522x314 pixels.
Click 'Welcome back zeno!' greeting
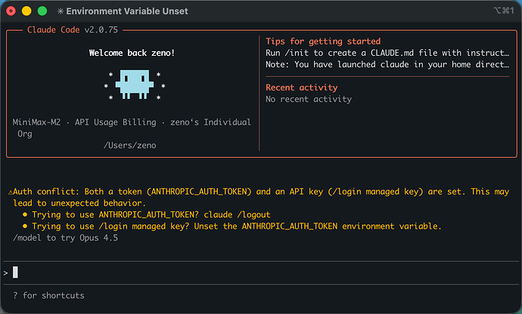(x=132, y=53)
